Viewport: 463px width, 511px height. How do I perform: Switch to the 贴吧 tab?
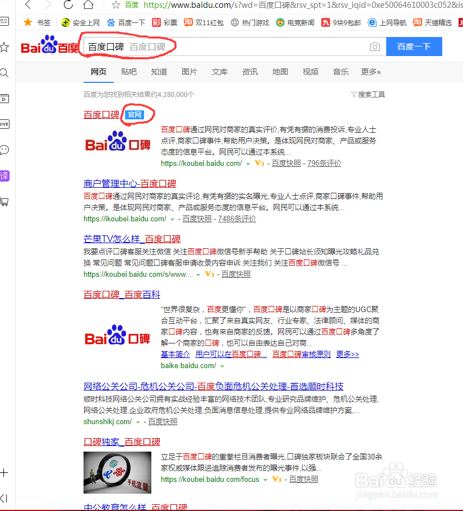(x=129, y=72)
